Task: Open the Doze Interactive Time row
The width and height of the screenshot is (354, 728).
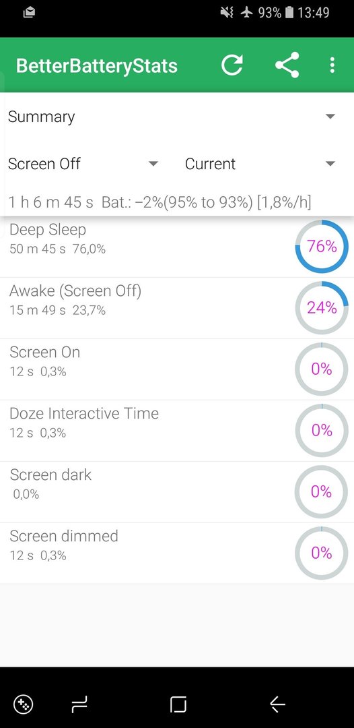Action: tap(177, 430)
